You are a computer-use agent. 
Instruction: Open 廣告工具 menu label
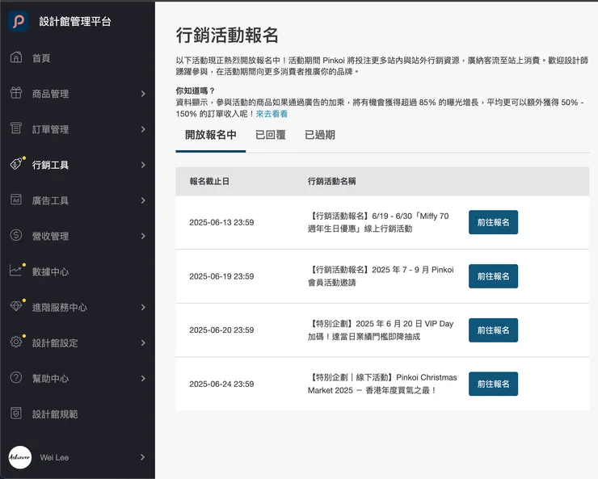click(x=50, y=200)
